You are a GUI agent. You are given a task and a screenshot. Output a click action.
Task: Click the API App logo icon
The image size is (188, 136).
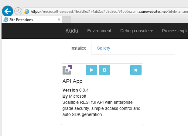pyautogui.click(x=67, y=70)
